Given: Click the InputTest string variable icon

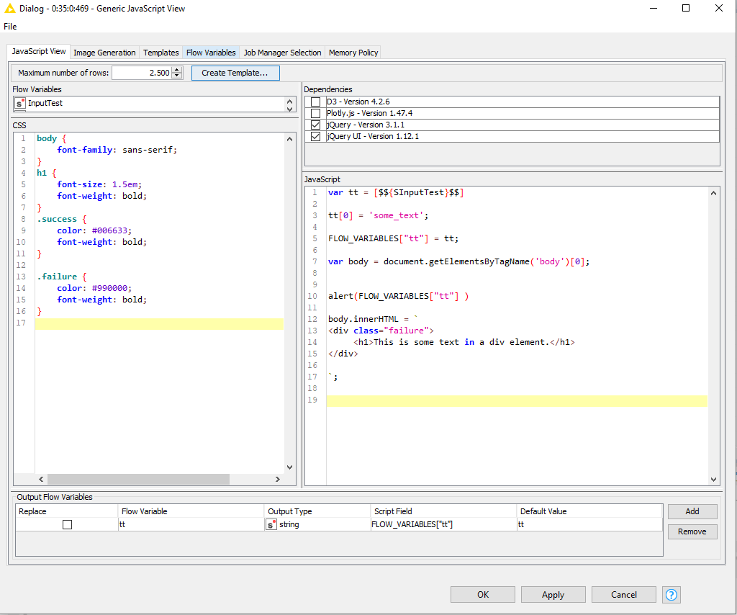Looking at the screenshot, I should [20, 104].
